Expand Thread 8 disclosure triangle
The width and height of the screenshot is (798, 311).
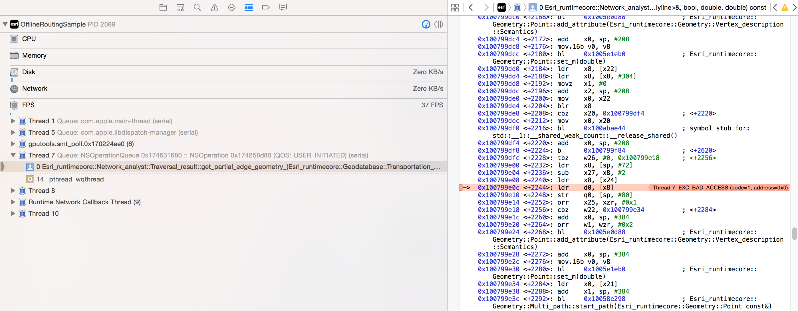click(13, 191)
